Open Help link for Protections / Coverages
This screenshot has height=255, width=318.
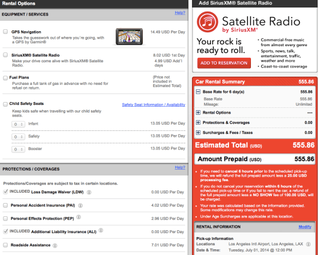click(180, 167)
